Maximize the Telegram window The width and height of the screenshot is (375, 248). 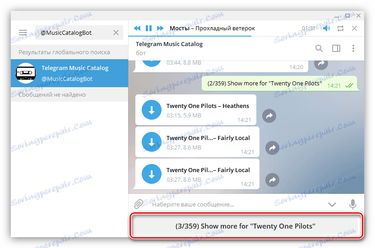point(347,15)
